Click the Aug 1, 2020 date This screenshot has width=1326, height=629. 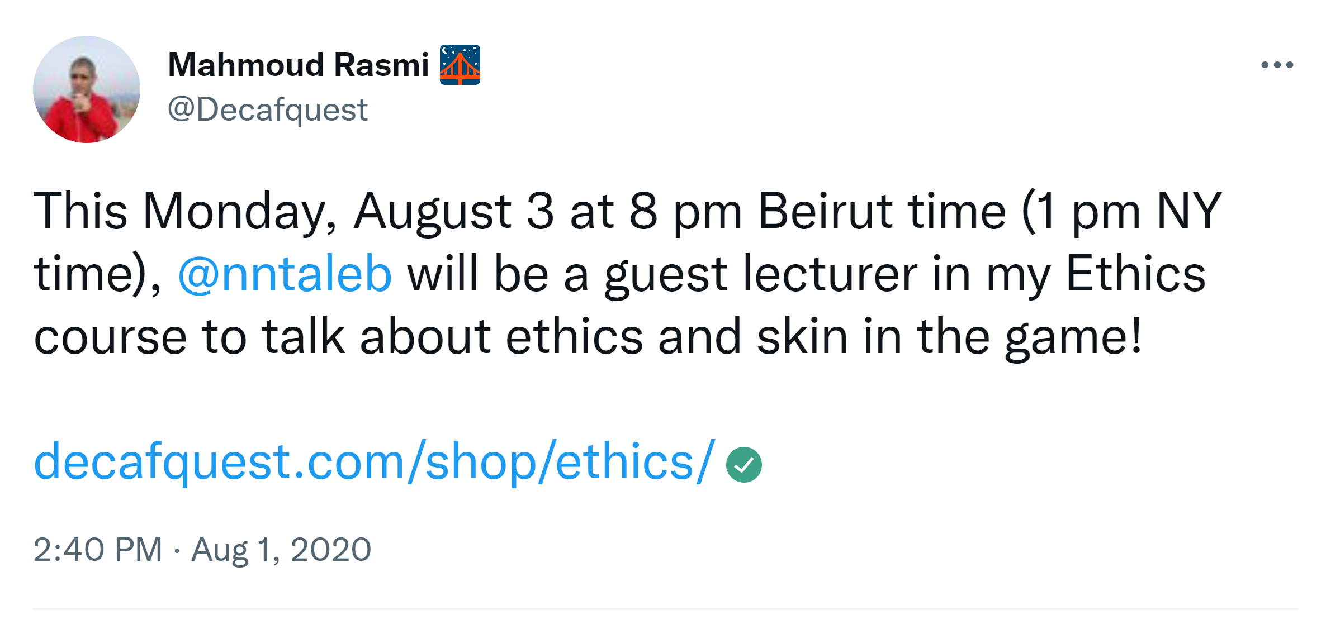281,550
